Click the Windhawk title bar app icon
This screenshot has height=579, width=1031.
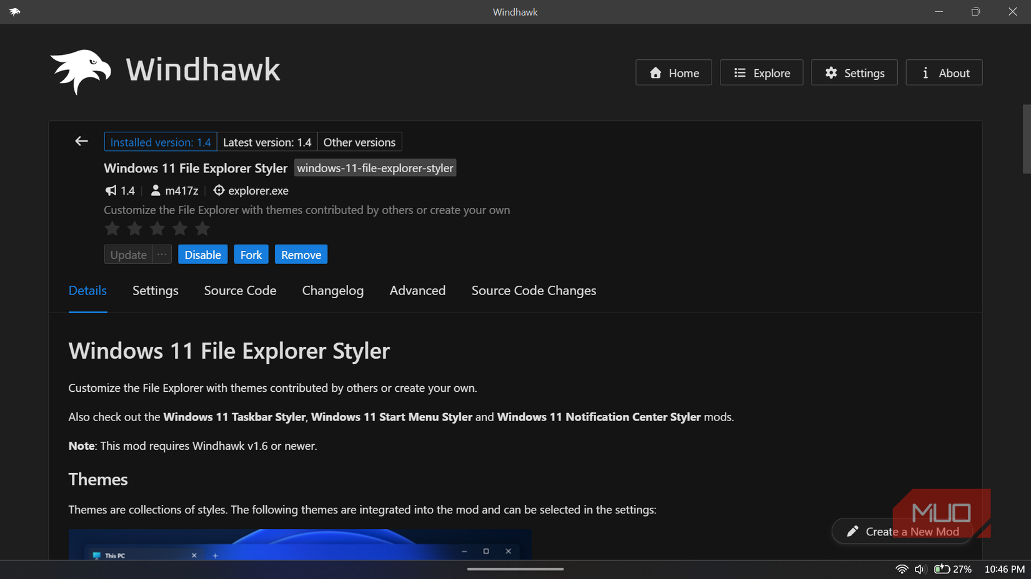tap(15, 12)
